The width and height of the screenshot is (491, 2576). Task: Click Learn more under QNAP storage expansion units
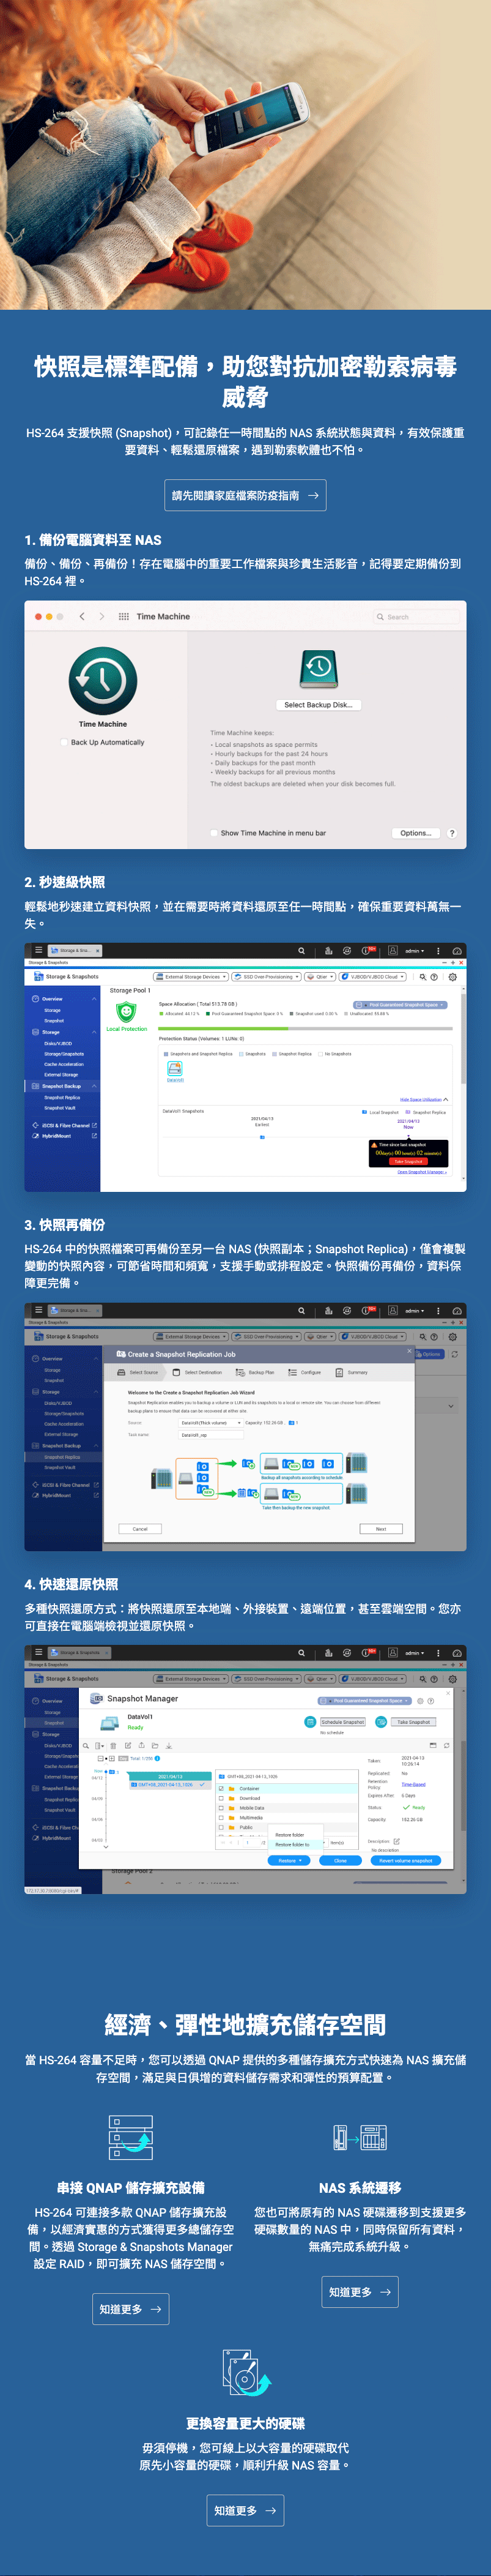tap(131, 2309)
